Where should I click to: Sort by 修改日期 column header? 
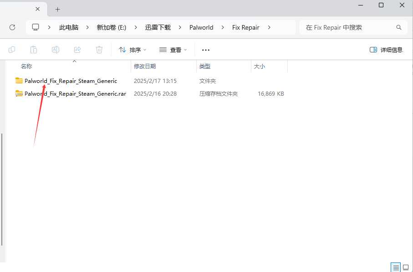pos(145,66)
